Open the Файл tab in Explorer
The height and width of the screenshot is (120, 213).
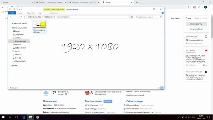pyautogui.click(x=12, y=13)
